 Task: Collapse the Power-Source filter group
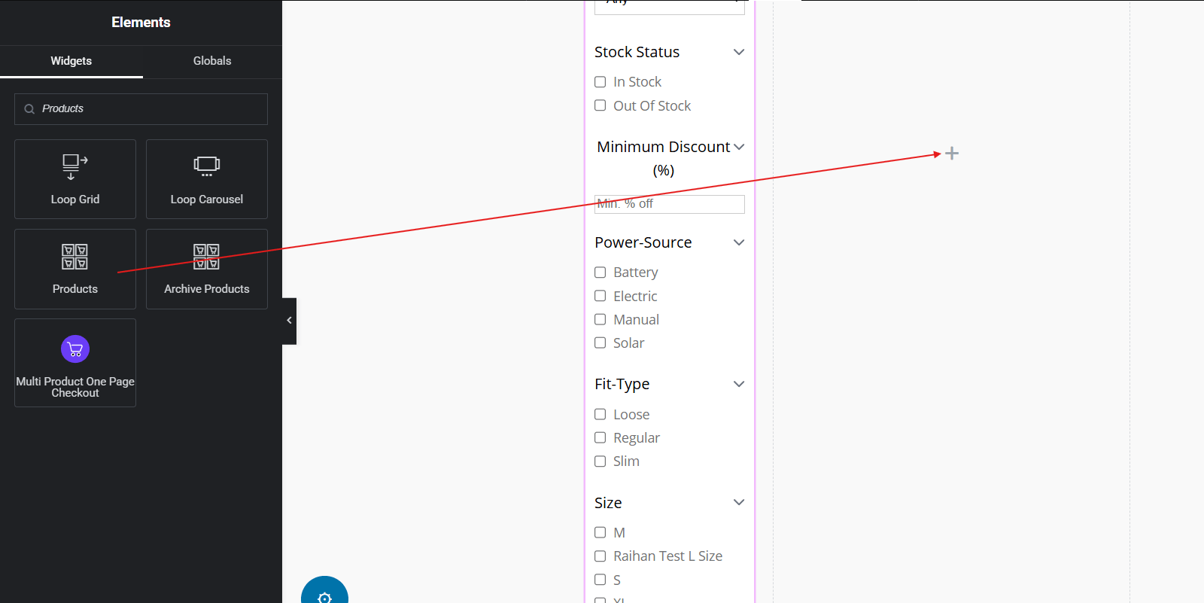coord(739,242)
